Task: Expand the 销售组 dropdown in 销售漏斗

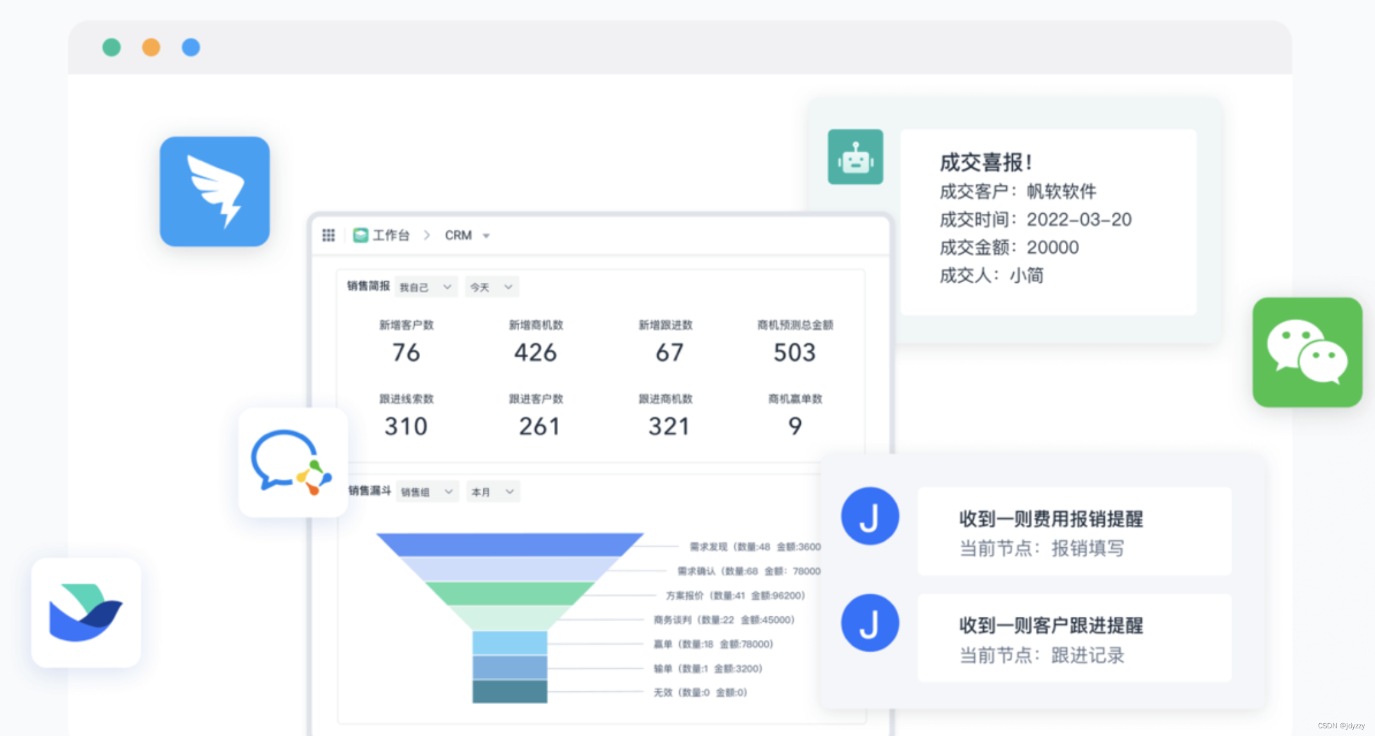Action: pos(427,492)
